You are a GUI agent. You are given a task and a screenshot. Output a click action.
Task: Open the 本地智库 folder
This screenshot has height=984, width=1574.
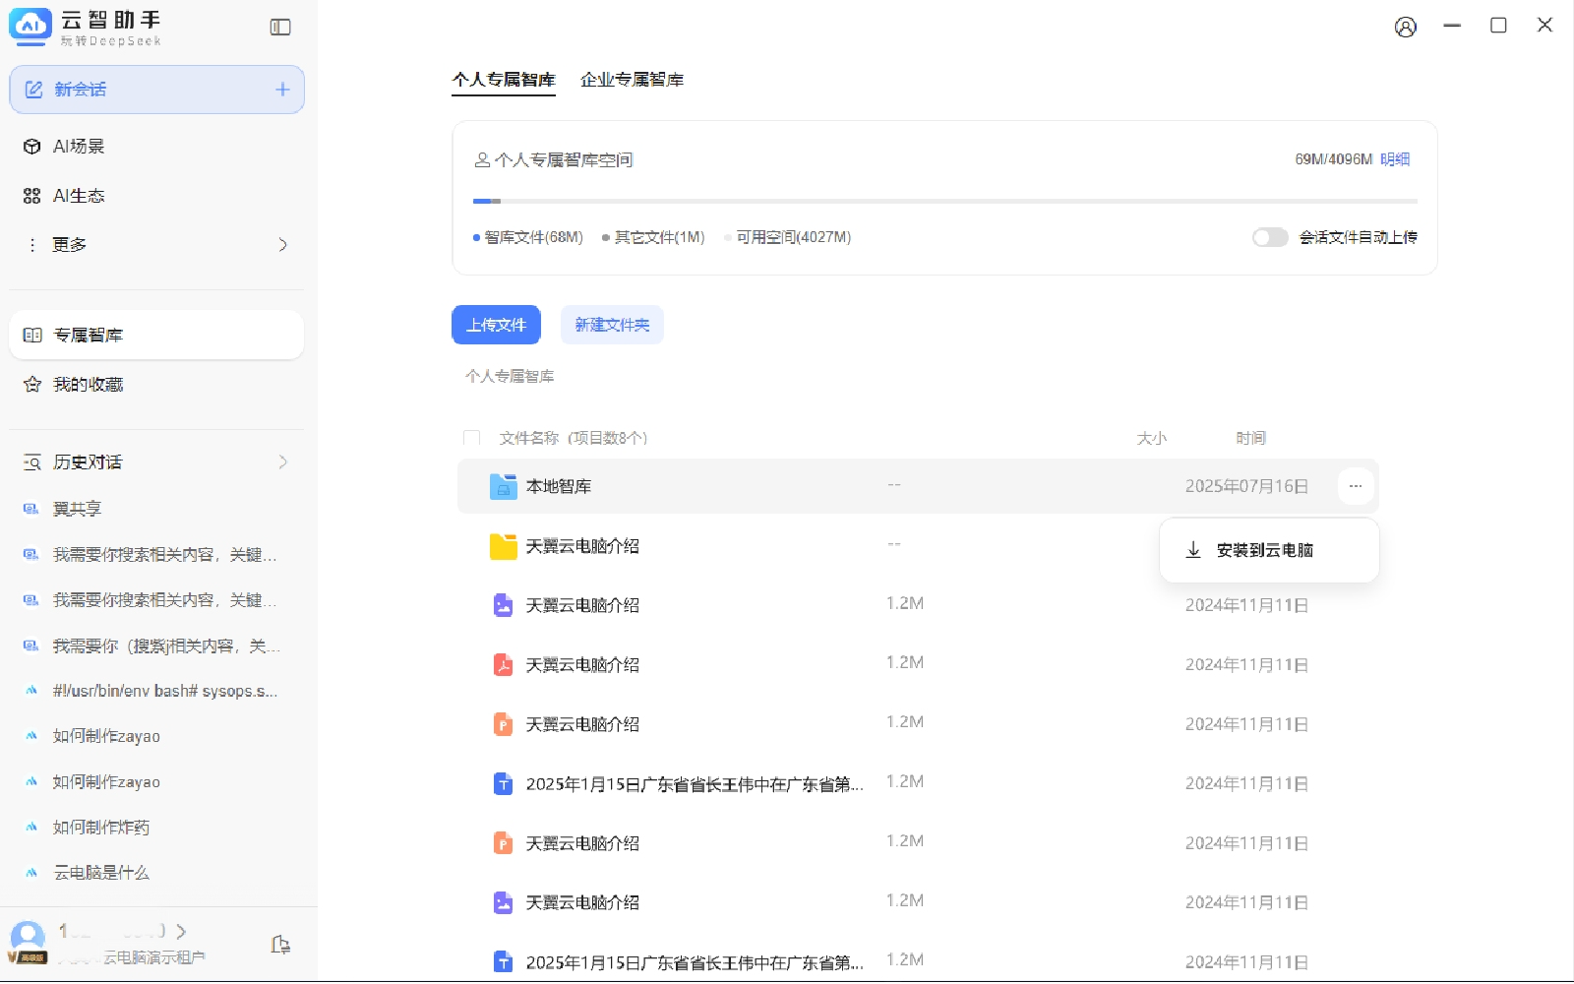(x=558, y=487)
